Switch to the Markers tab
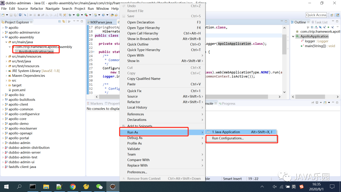Screen dimensions: 341x192 click(x=95, y=104)
